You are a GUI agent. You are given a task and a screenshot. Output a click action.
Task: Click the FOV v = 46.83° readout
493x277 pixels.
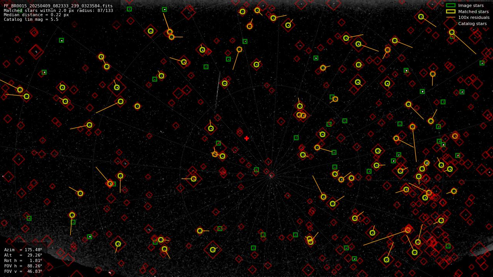click(23, 272)
